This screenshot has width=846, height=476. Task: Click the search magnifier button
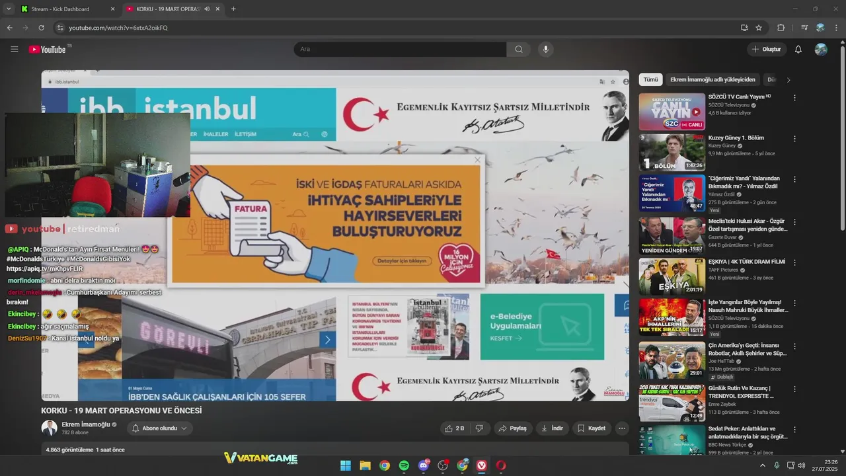pos(519,49)
